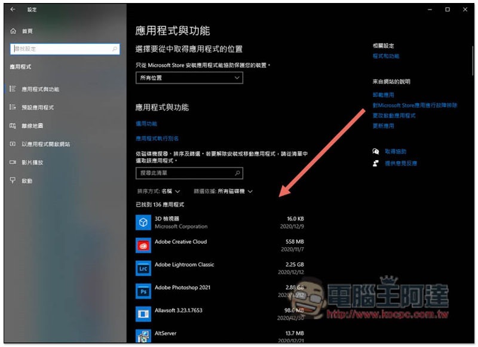Go back using the arrow beside 設定
Screen dimensions: 478x347
tap(13, 10)
